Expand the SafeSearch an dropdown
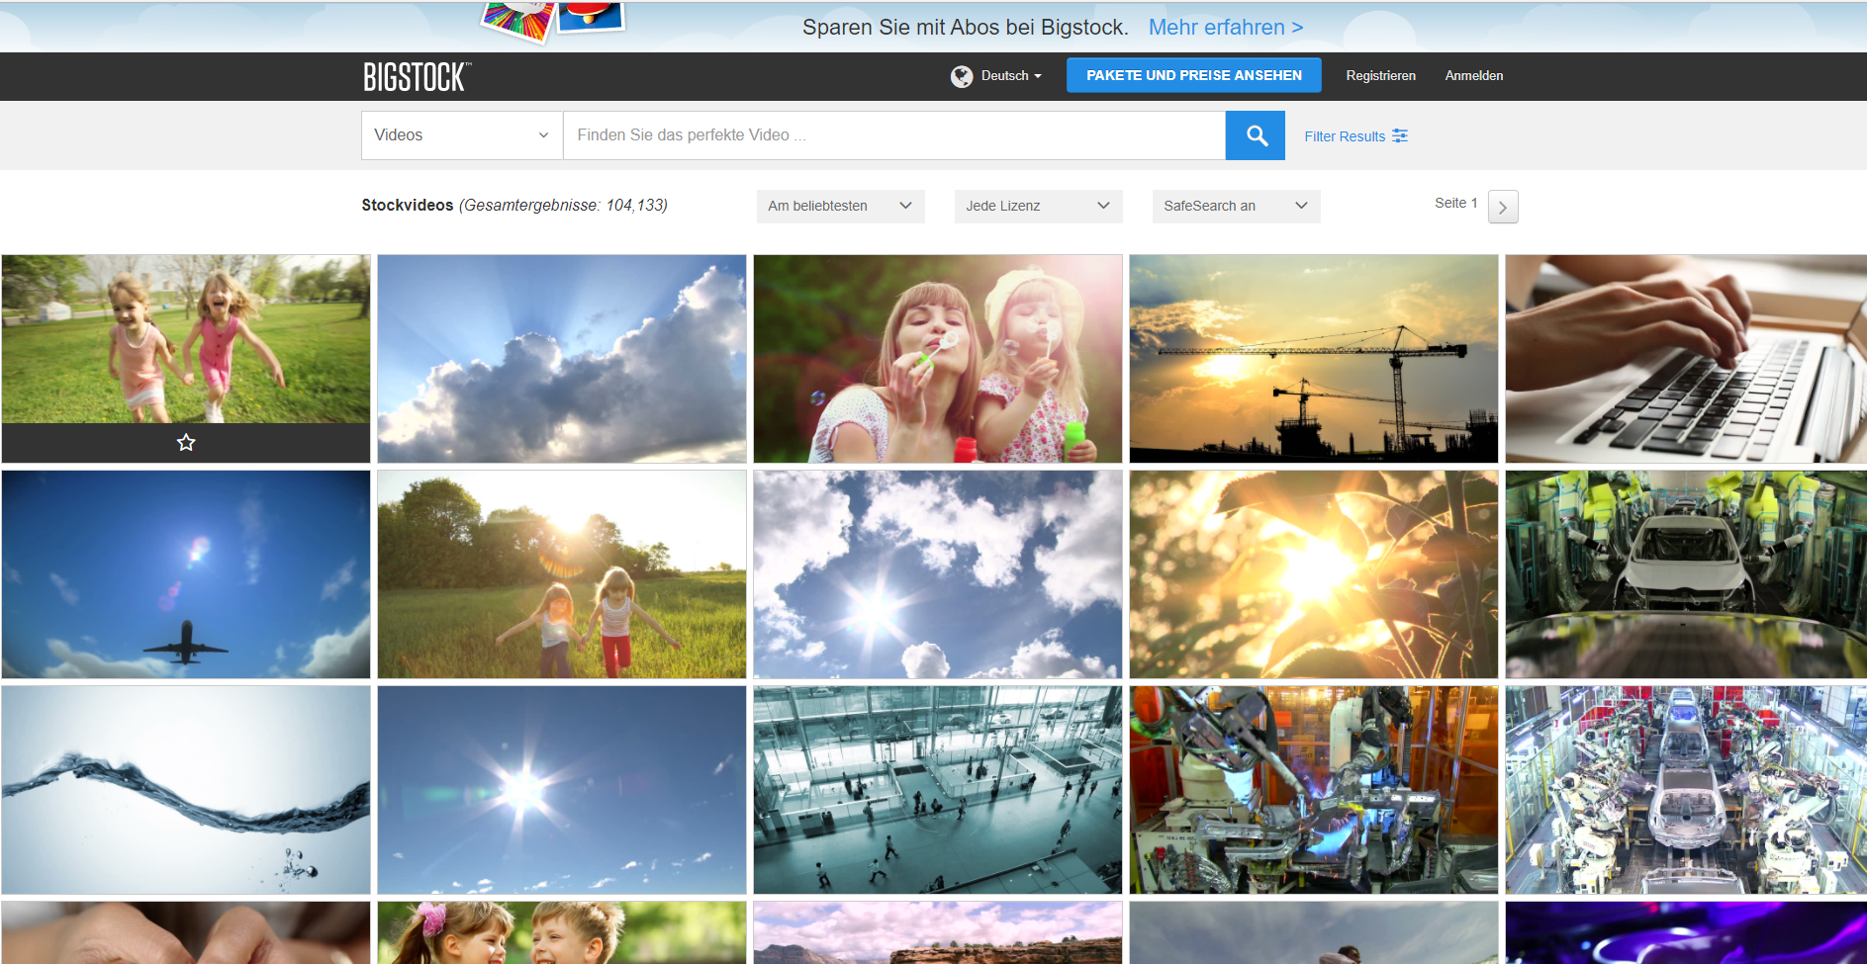Screen dimensions: 1867x964 (1236, 206)
